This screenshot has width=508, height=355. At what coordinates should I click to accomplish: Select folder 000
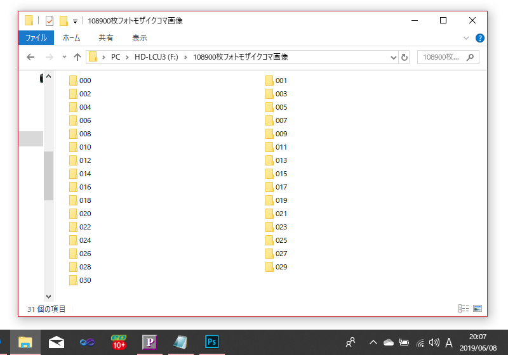coord(80,81)
